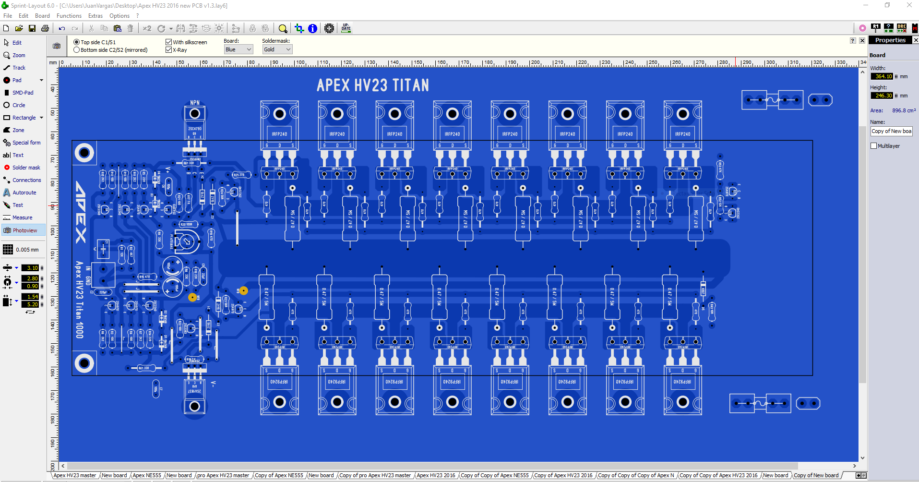The image size is (919, 482).
Task: Click the pink Selector ring icon
Action: tap(862, 28)
